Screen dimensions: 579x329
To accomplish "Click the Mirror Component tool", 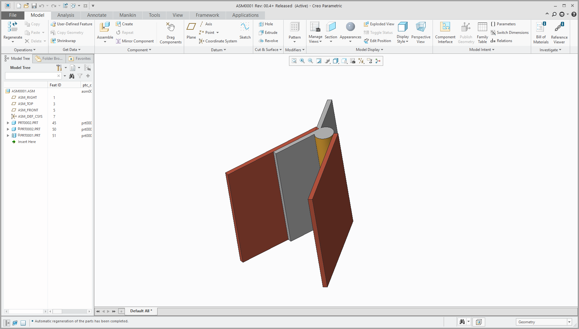I will tap(135, 41).
